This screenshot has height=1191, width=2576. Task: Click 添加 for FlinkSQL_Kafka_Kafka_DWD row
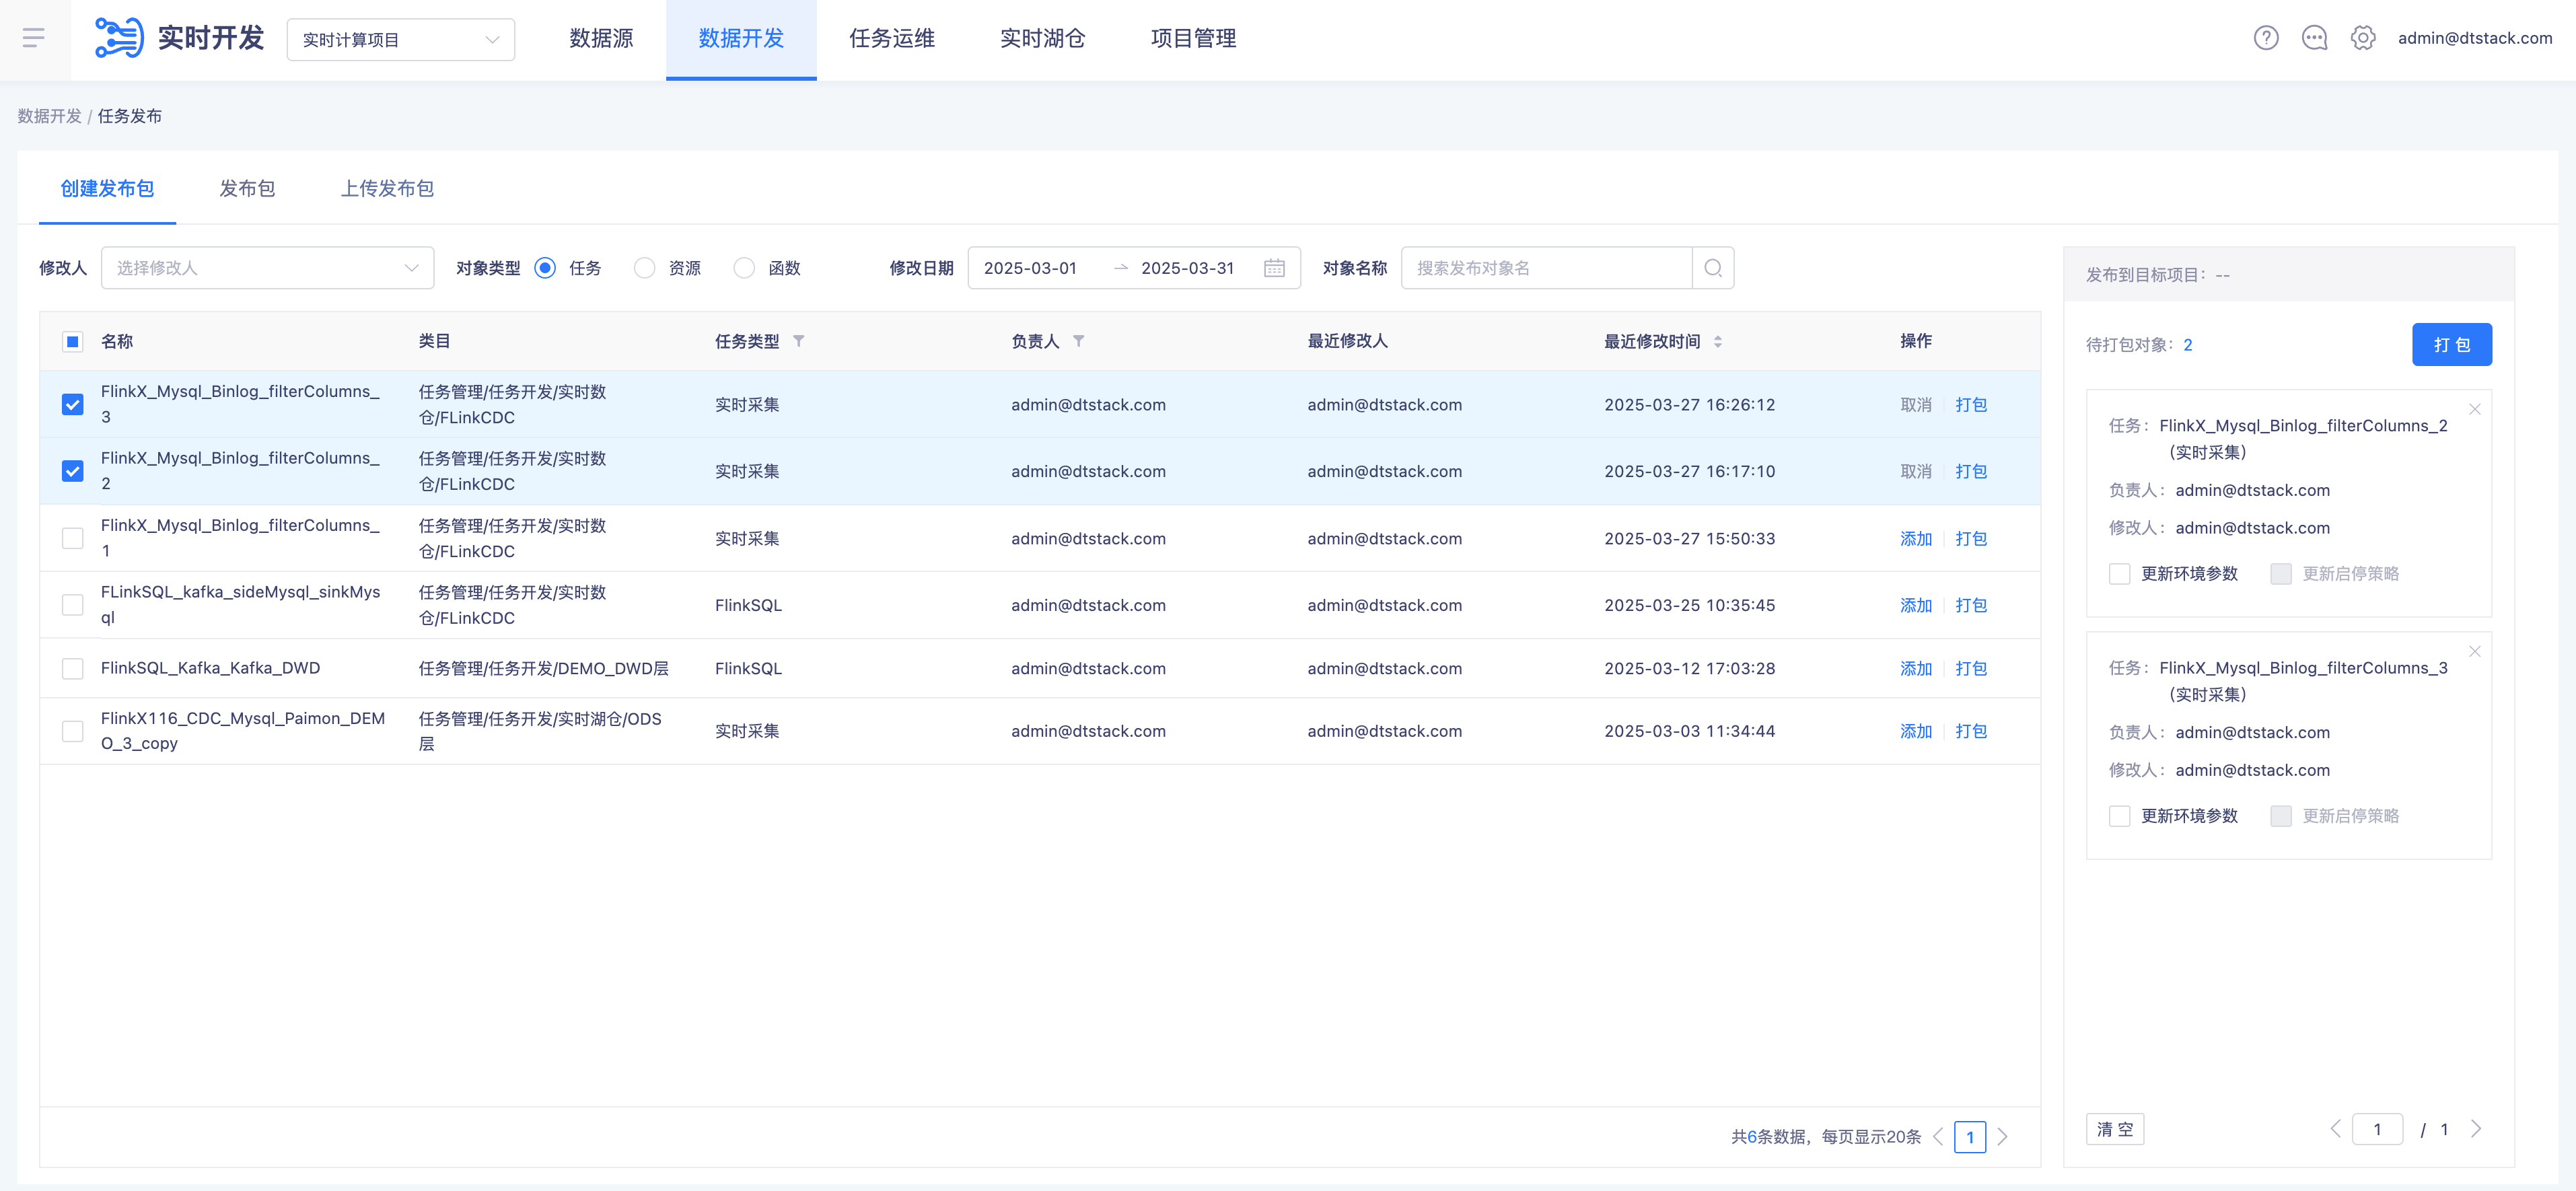point(1916,668)
